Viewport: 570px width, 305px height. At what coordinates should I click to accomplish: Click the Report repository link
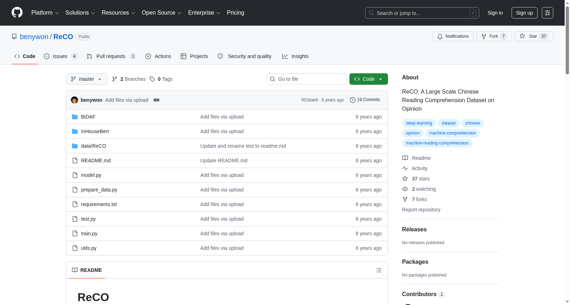pos(421,210)
